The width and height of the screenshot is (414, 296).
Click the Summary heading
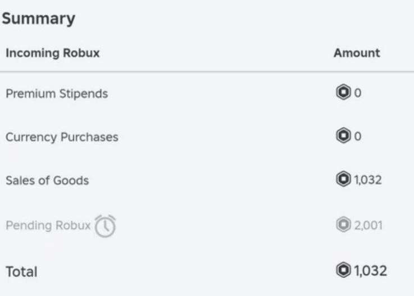(39, 19)
